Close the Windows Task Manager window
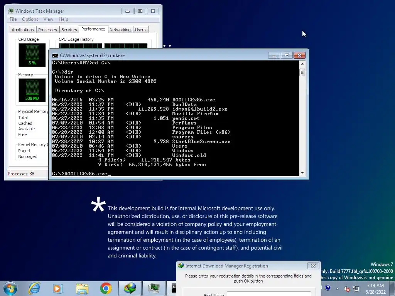The image size is (395, 296). pyautogui.click(x=153, y=11)
